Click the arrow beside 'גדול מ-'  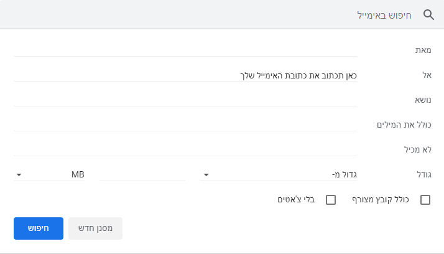coord(206,175)
